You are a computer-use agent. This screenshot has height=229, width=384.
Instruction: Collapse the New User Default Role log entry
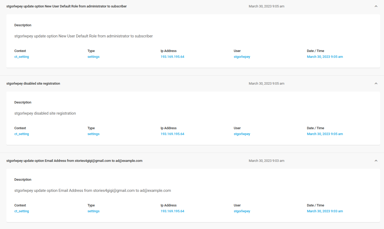pyautogui.click(x=376, y=6)
